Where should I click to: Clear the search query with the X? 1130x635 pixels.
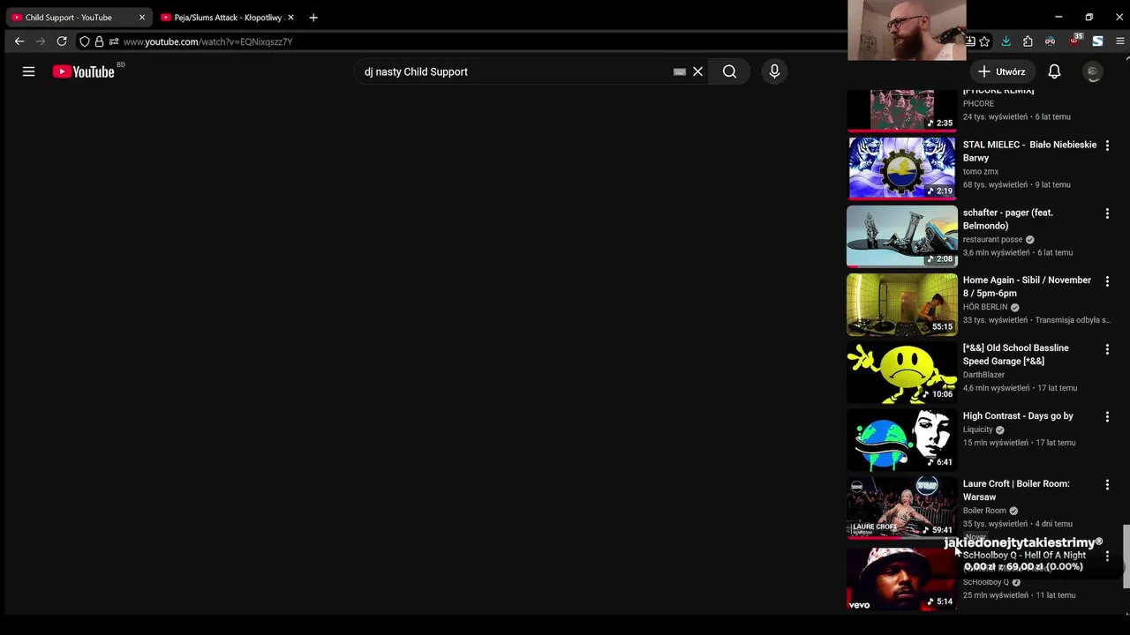coord(697,71)
